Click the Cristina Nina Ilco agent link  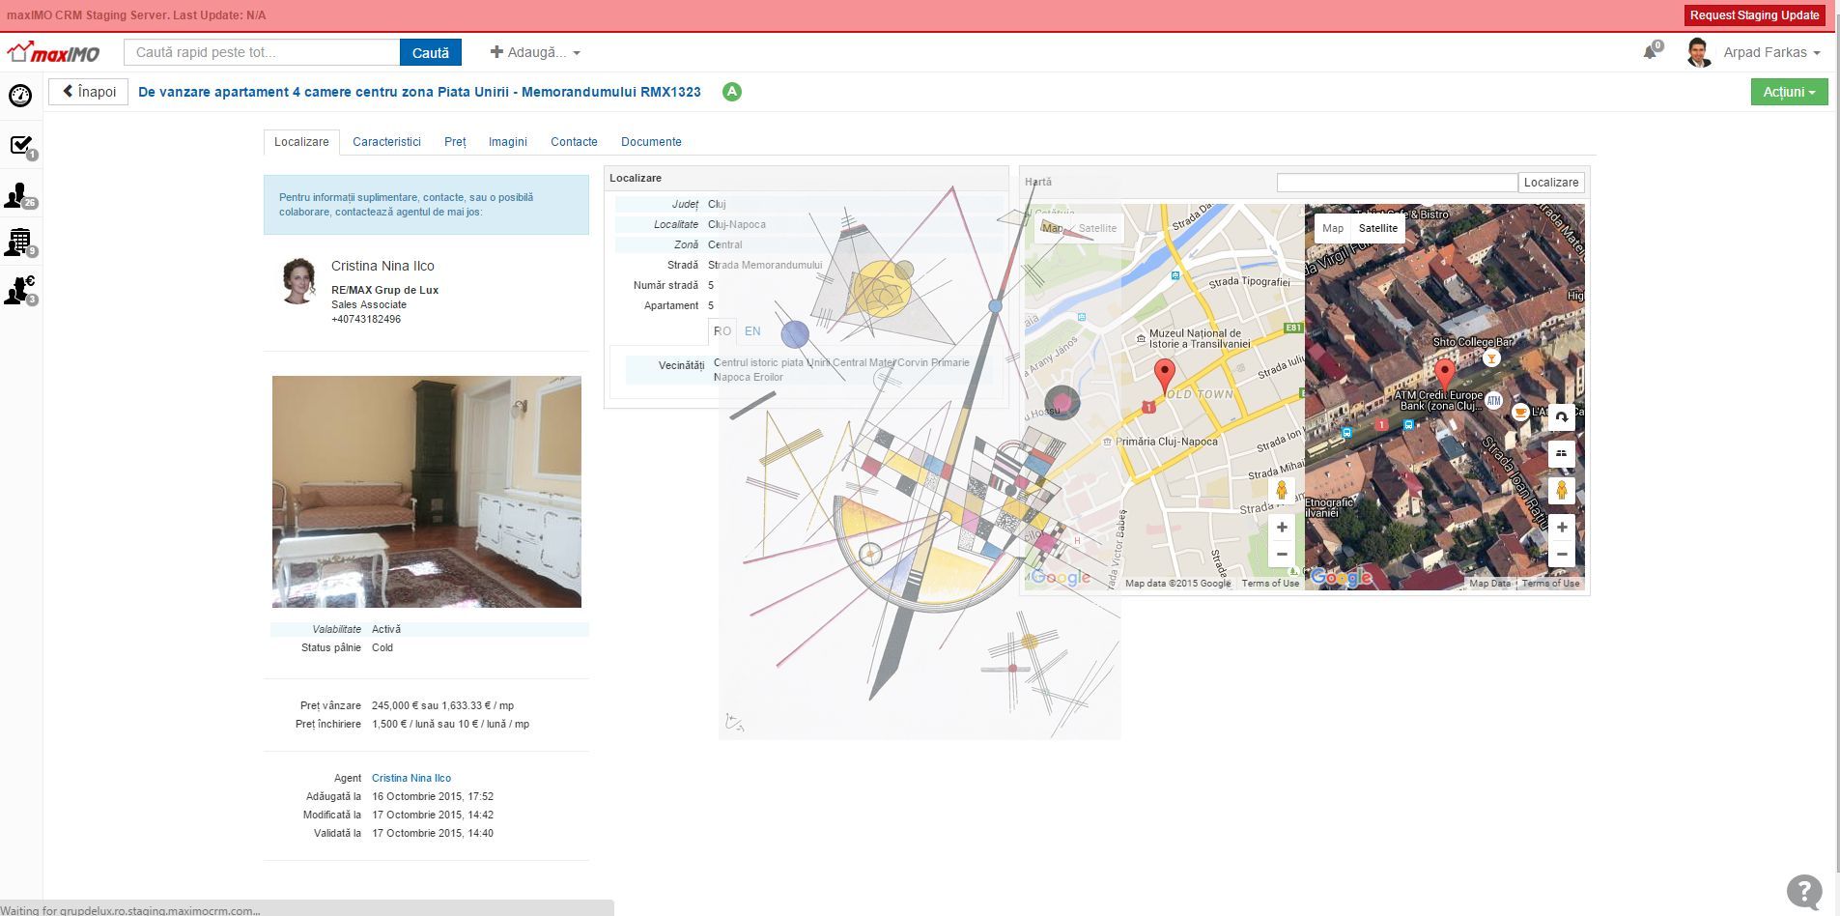[411, 778]
